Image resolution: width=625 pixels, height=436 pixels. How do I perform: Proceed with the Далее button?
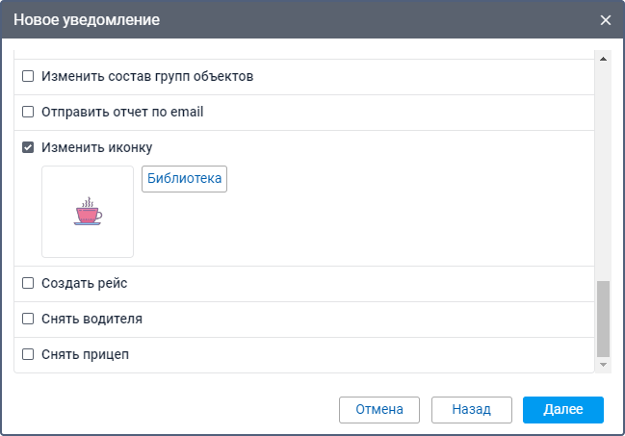(x=562, y=409)
